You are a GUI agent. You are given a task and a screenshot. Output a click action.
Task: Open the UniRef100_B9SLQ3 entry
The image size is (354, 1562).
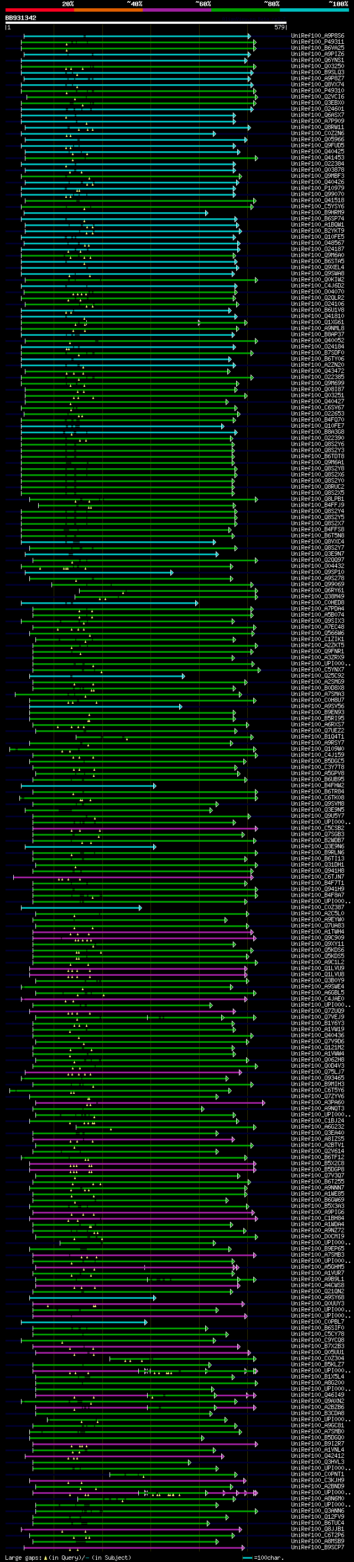point(317,72)
